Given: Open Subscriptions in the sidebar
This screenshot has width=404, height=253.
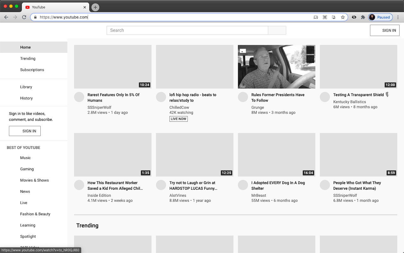Looking at the screenshot, I should coord(33,70).
